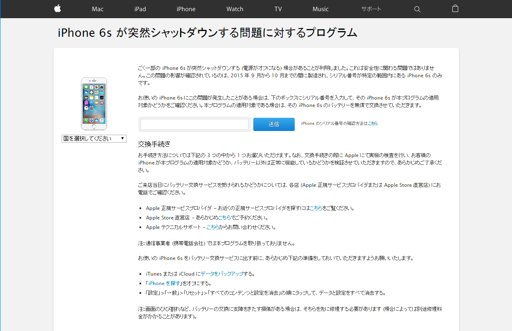Open the iPhone を探す link
This screenshot has height=331, width=512.
tap(164, 283)
